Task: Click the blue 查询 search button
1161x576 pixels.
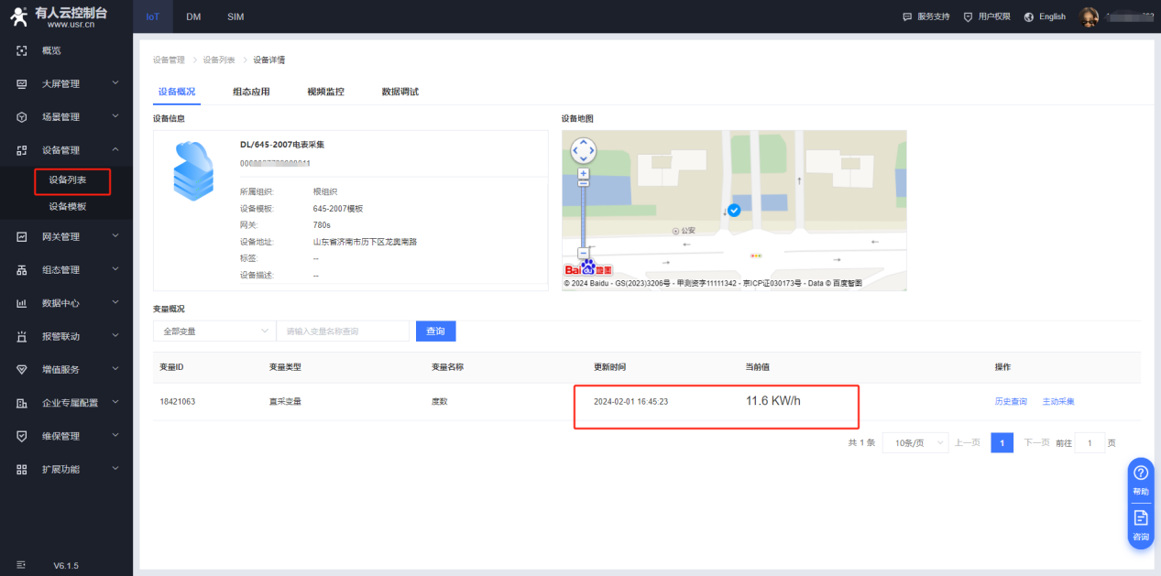Action: (x=435, y=331)
